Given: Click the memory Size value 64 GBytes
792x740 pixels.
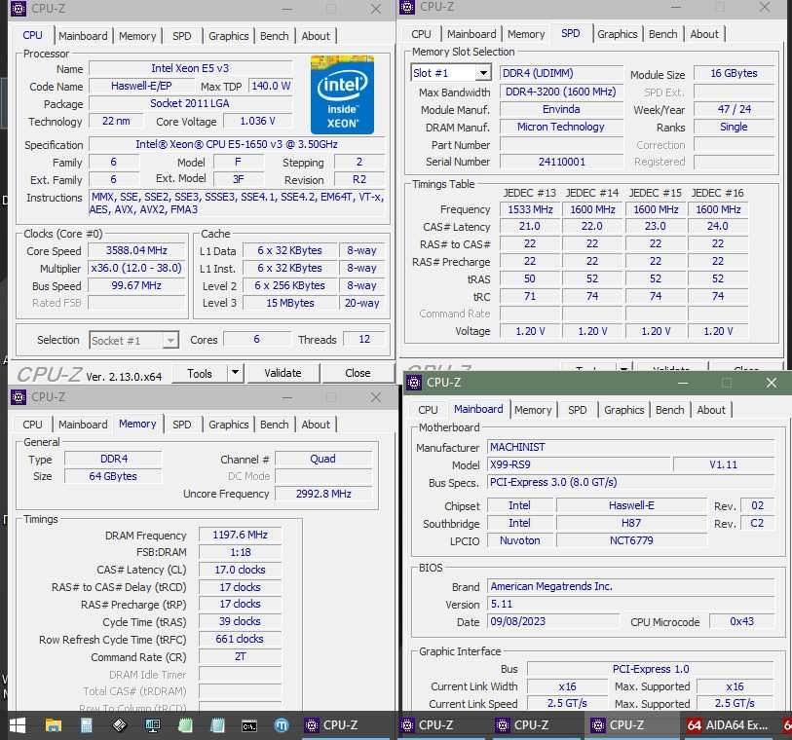Looking at the screenshot, I should (x=113, y=476).
